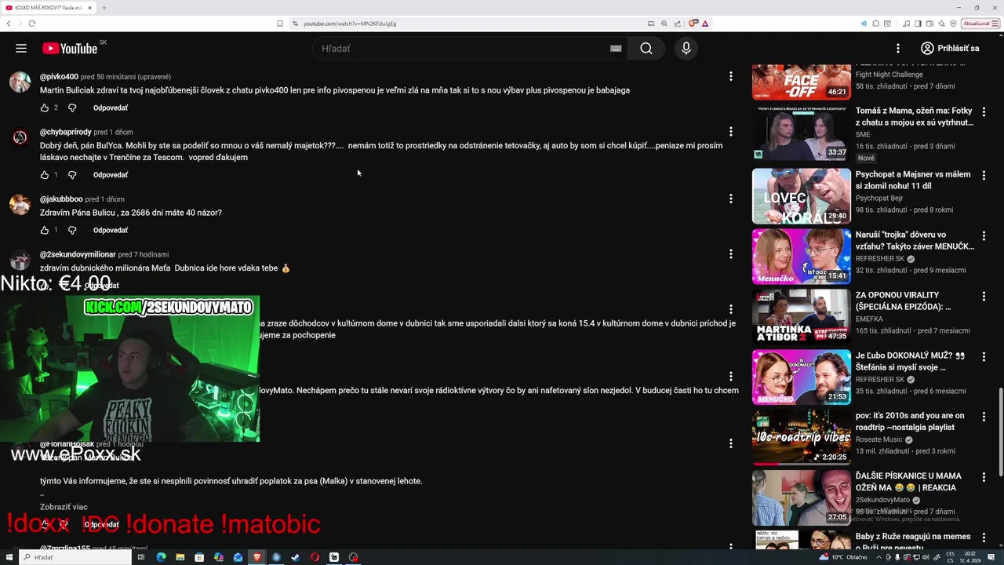Screen dimensions: 1004x565
Task: Open options menu for @2sekundovymilionar comment
Action: [x=730, y=254]
